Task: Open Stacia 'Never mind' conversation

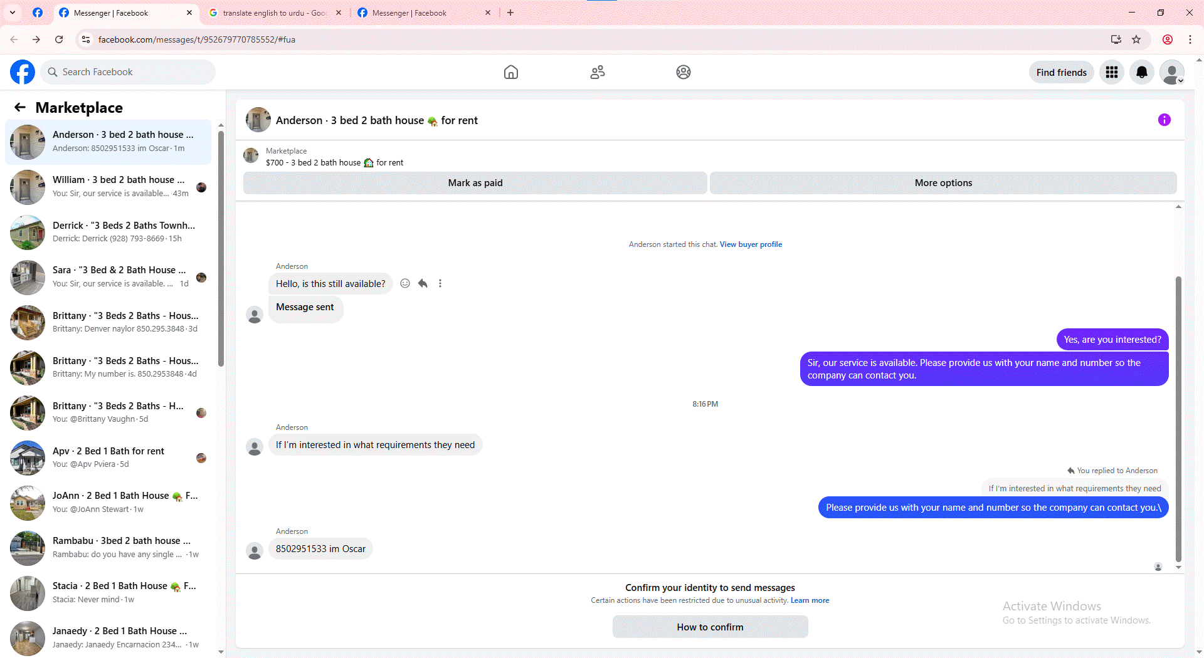Action: [x=108, y=593]
